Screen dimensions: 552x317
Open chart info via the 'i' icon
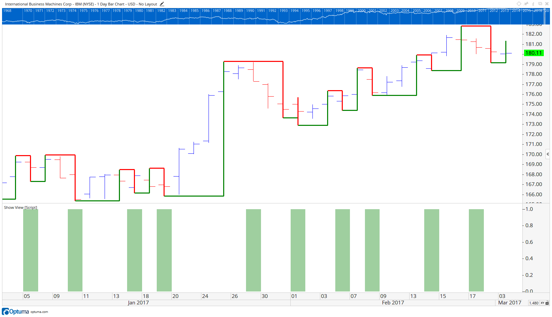pyautogui.click(x=533, y=4)
